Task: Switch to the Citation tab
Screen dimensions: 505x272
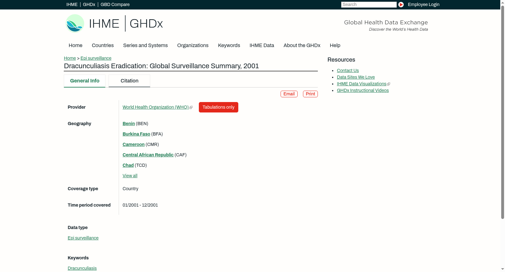Action: coord(129,81)
